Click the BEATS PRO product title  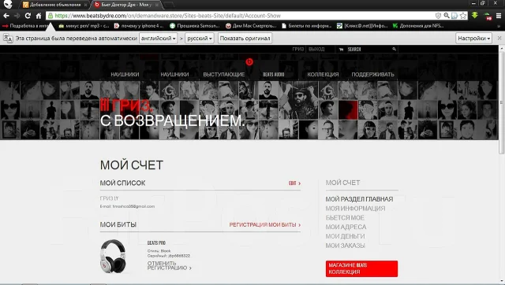coord(156,243)
